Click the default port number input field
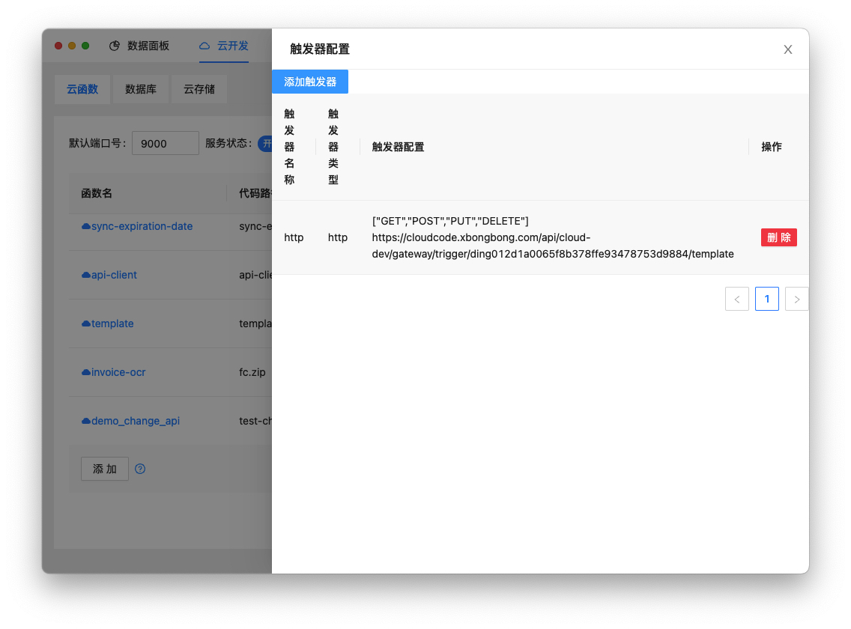 pos(165,143)
